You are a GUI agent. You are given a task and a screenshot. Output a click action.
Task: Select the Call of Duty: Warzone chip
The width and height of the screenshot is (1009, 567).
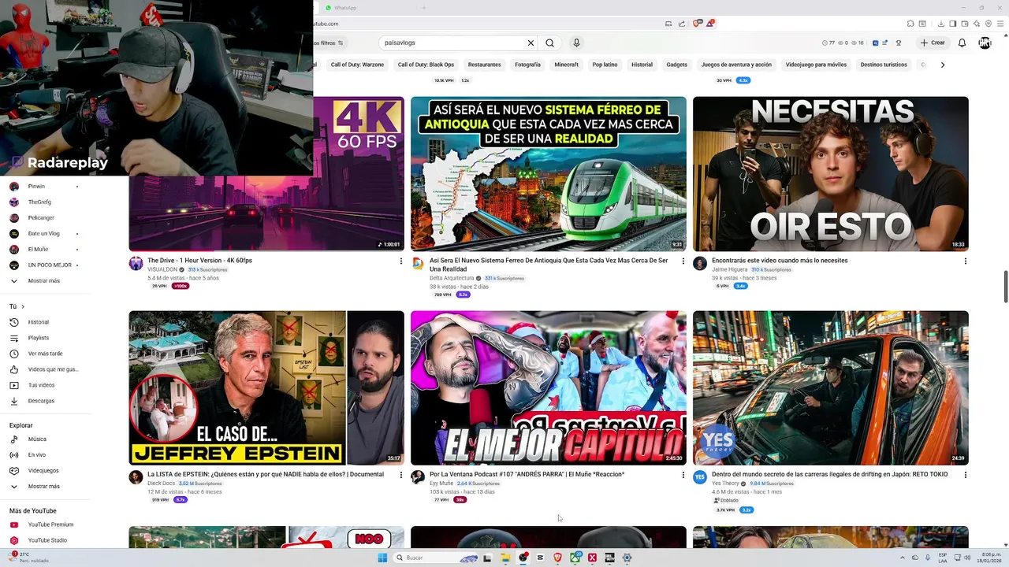coord(357,65)
